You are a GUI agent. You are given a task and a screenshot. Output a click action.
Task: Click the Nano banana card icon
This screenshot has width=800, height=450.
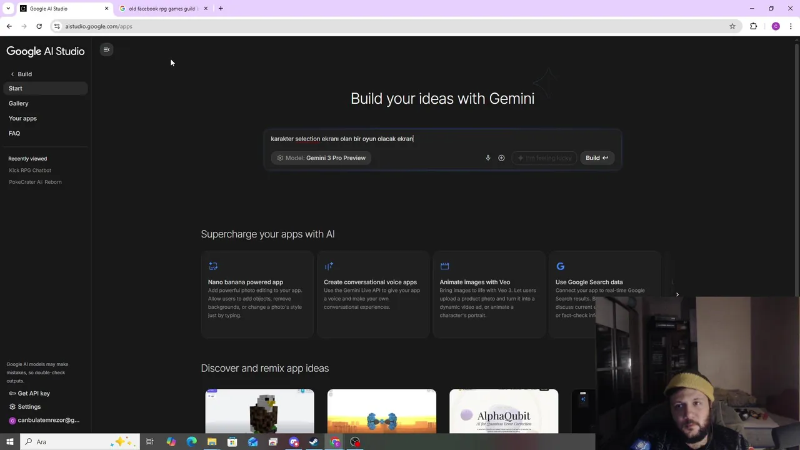pyautogui.click(x=213, y=266)
